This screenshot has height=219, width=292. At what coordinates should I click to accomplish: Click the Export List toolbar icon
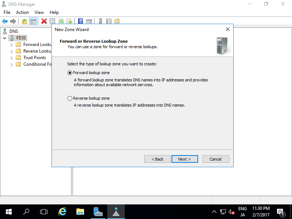[x=69, y=21]
